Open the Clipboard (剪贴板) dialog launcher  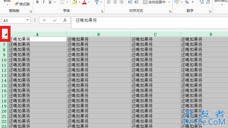(x=31, y=11)
